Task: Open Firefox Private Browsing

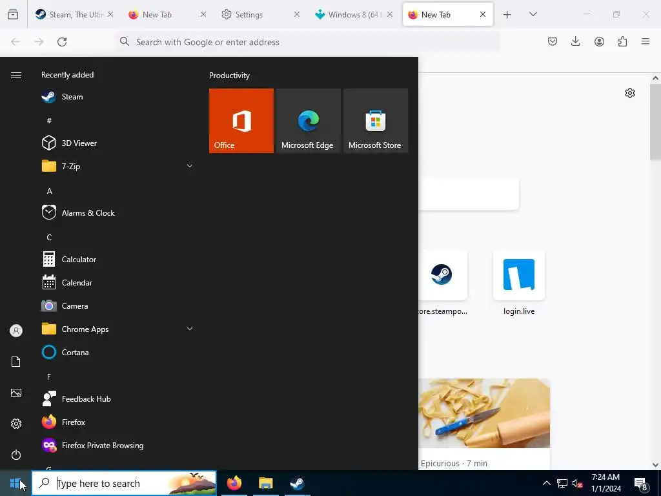Action: click(x=117, y=445)
